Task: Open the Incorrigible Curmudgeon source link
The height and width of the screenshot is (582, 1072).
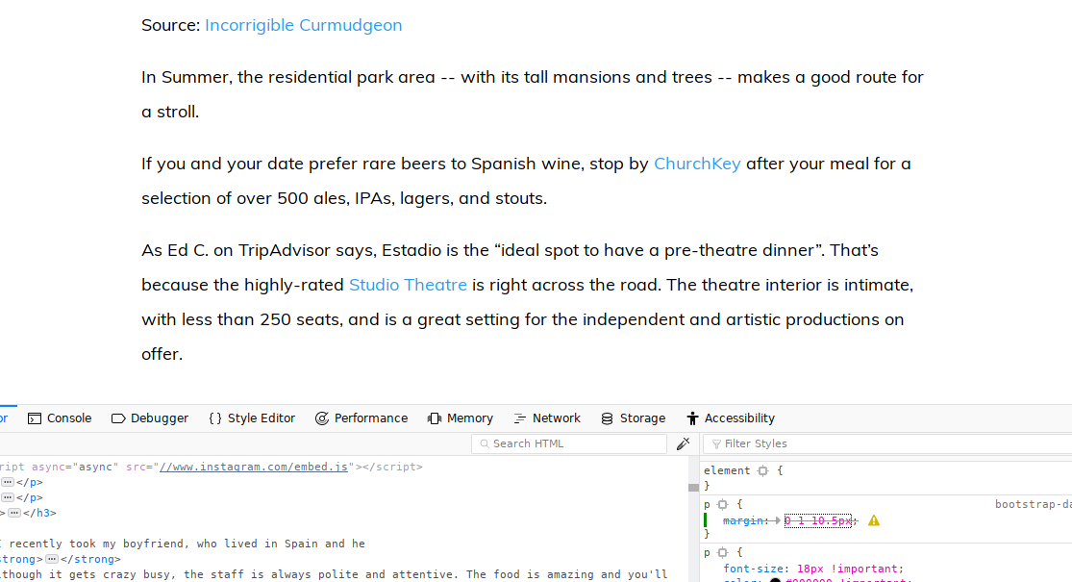Action: click(x=304, y=25)
